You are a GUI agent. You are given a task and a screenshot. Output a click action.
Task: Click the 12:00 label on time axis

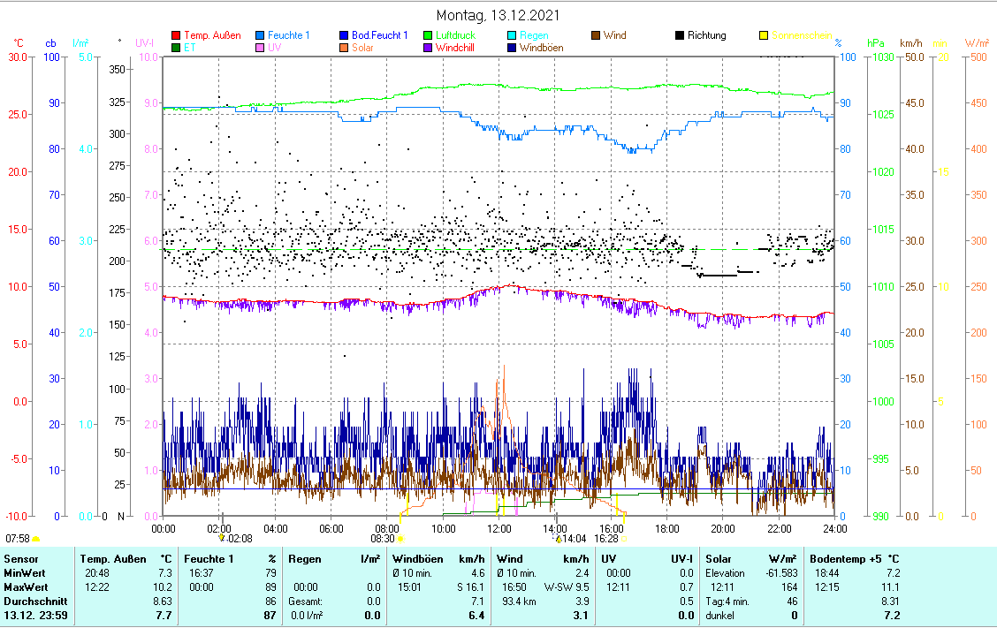click(x=498, y=528)
